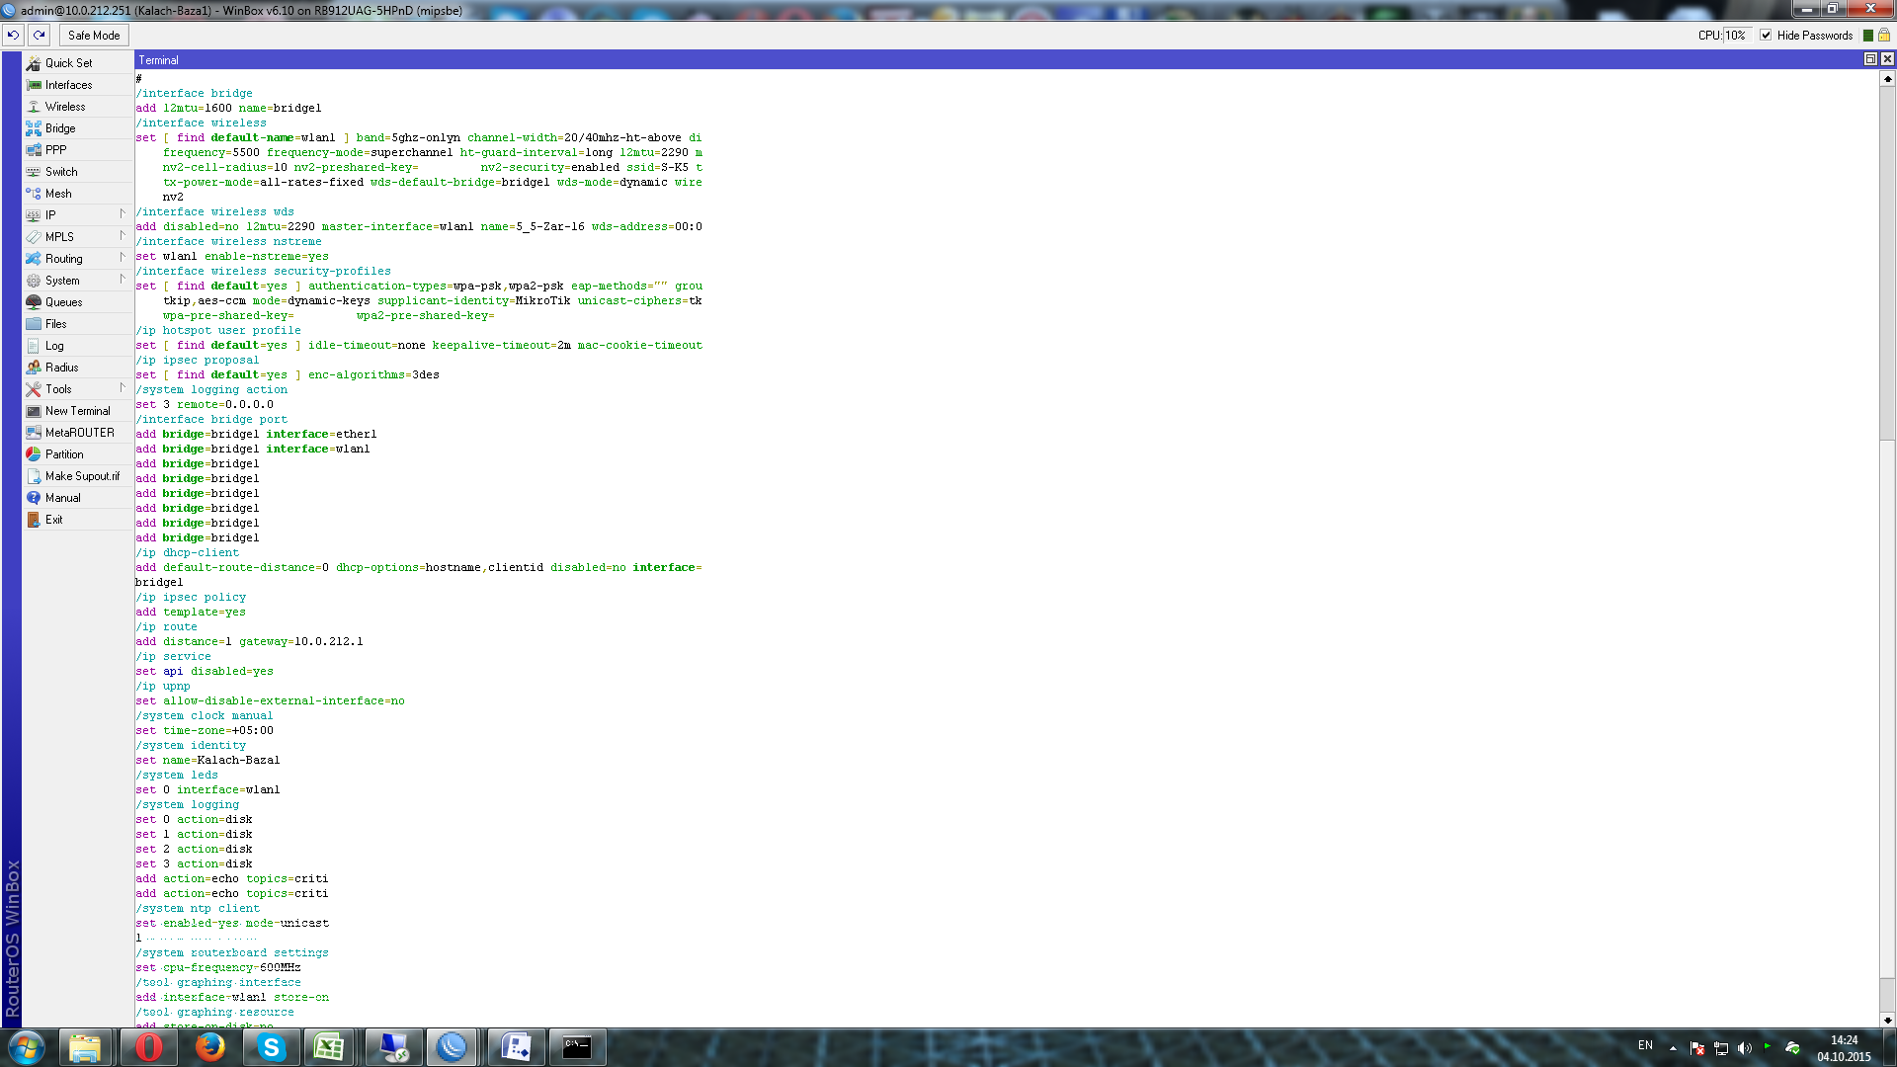
Task: Toggle Safe Mode on
Action: [x=94, y=35]
